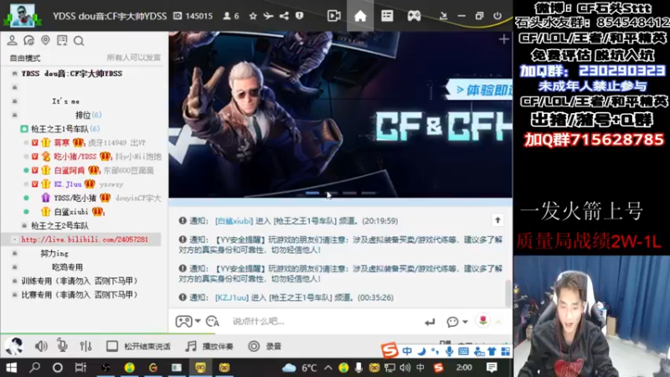The image size is (670, 377).
Task: Favorite the channel with the star icon
Action: pyautogui.click(x=253, y=16)
